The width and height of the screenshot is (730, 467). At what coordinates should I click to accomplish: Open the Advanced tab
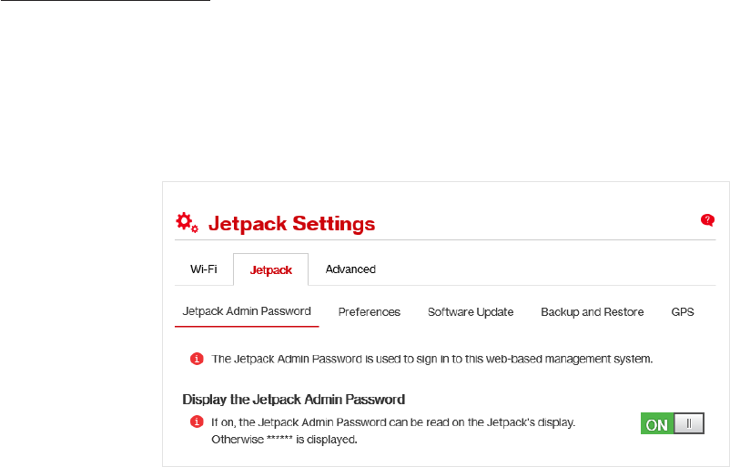tap(350, 269)
